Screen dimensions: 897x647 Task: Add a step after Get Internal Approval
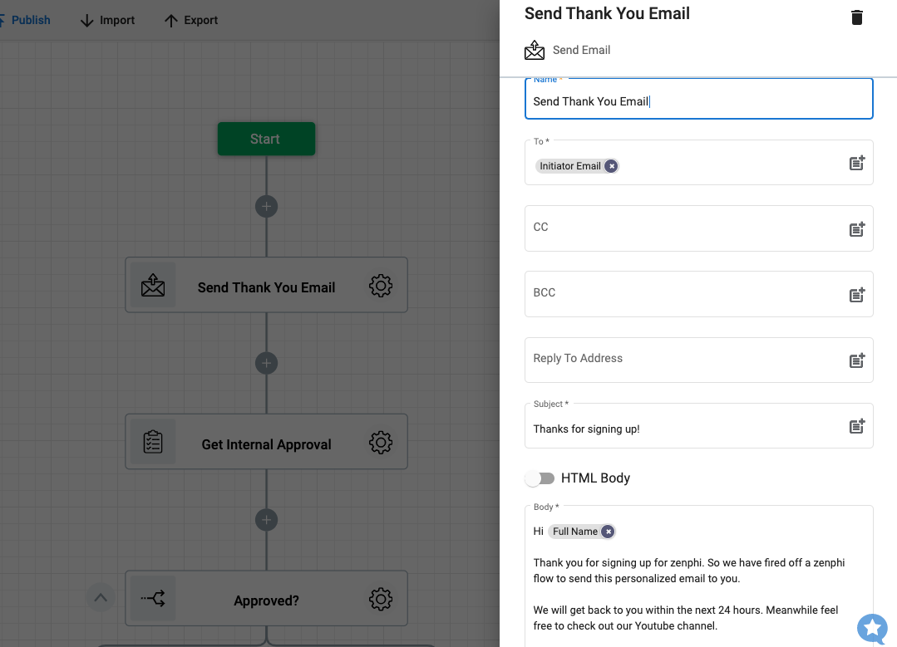pyautogui.click(x=266, y=520)
